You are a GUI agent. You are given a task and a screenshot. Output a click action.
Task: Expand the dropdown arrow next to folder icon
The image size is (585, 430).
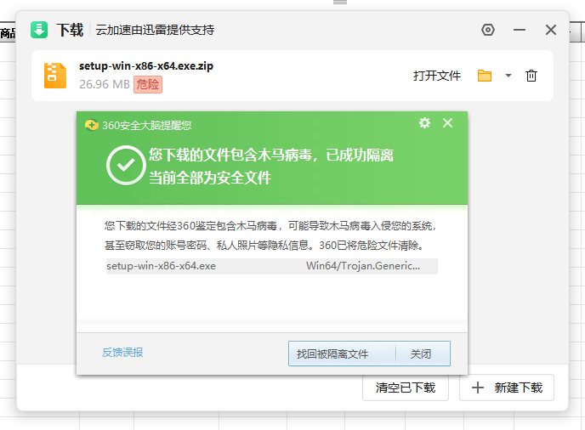pos(508,76)
